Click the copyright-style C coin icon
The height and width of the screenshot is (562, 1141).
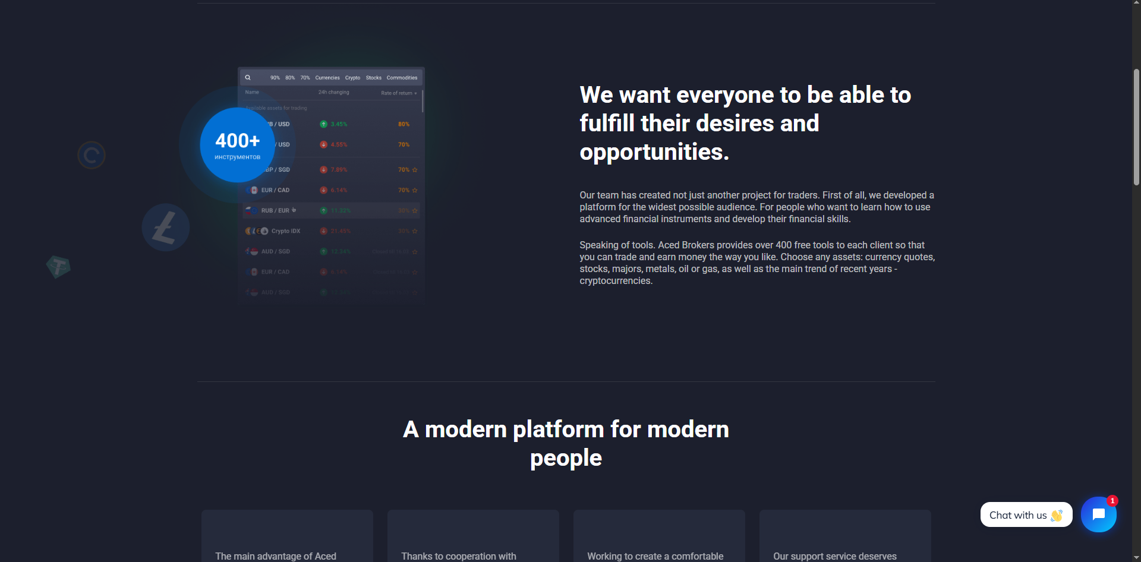92,155
